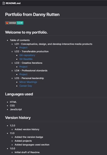Viewport: 107px width, 155px height.
Task: Open the Project link under LO3
Action: (x=24, y=67)
